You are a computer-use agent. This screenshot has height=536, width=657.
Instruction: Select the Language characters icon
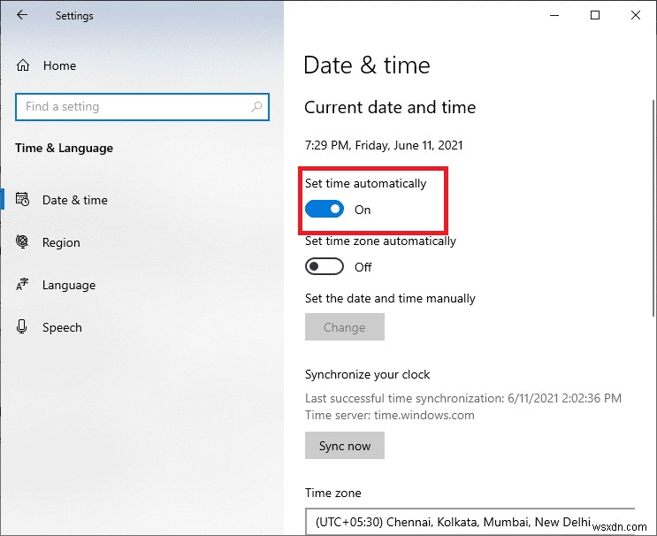click(x=22, y=285)
